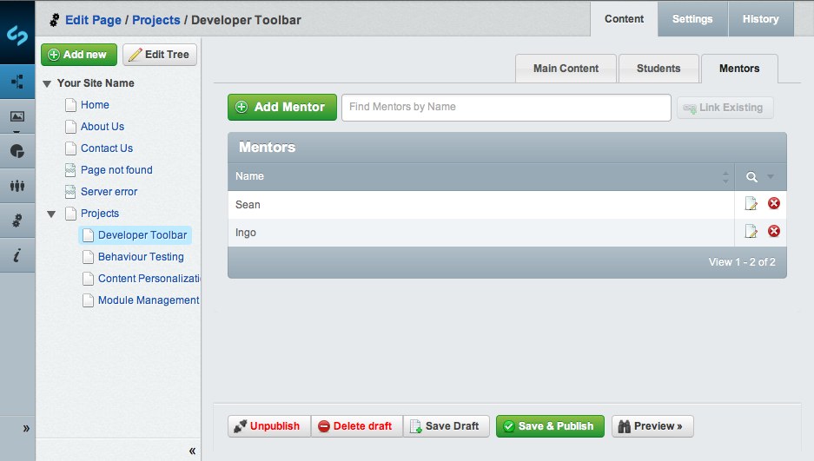The width and height of the screenshot is (814, 461).
Task: Open the Files section in left sidebar
Action: 17,116
